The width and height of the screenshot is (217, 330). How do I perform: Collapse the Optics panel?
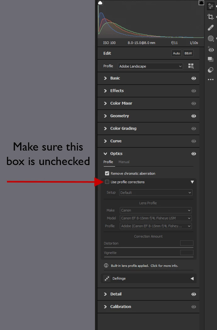[105, 154]
